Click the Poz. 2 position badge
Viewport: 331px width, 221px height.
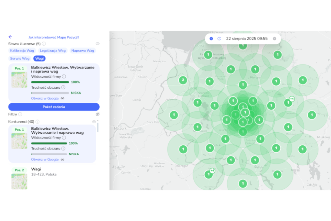(19, 170)
